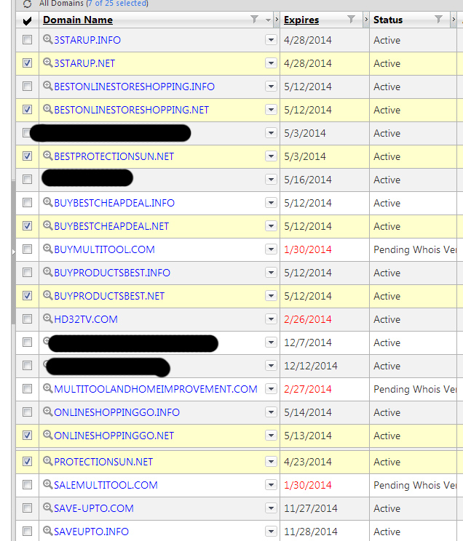Click magnifier icon beside MULTITOOLANDHOMEIMPROVEMENT.COM
The height and width of the screenshot is (541, 463).
(x=47, y=388)
